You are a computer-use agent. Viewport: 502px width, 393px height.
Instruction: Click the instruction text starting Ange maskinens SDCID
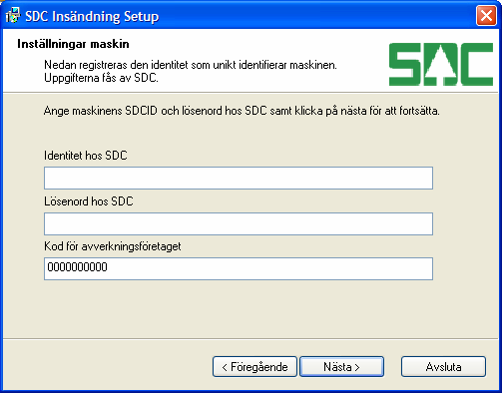[242, 111]
